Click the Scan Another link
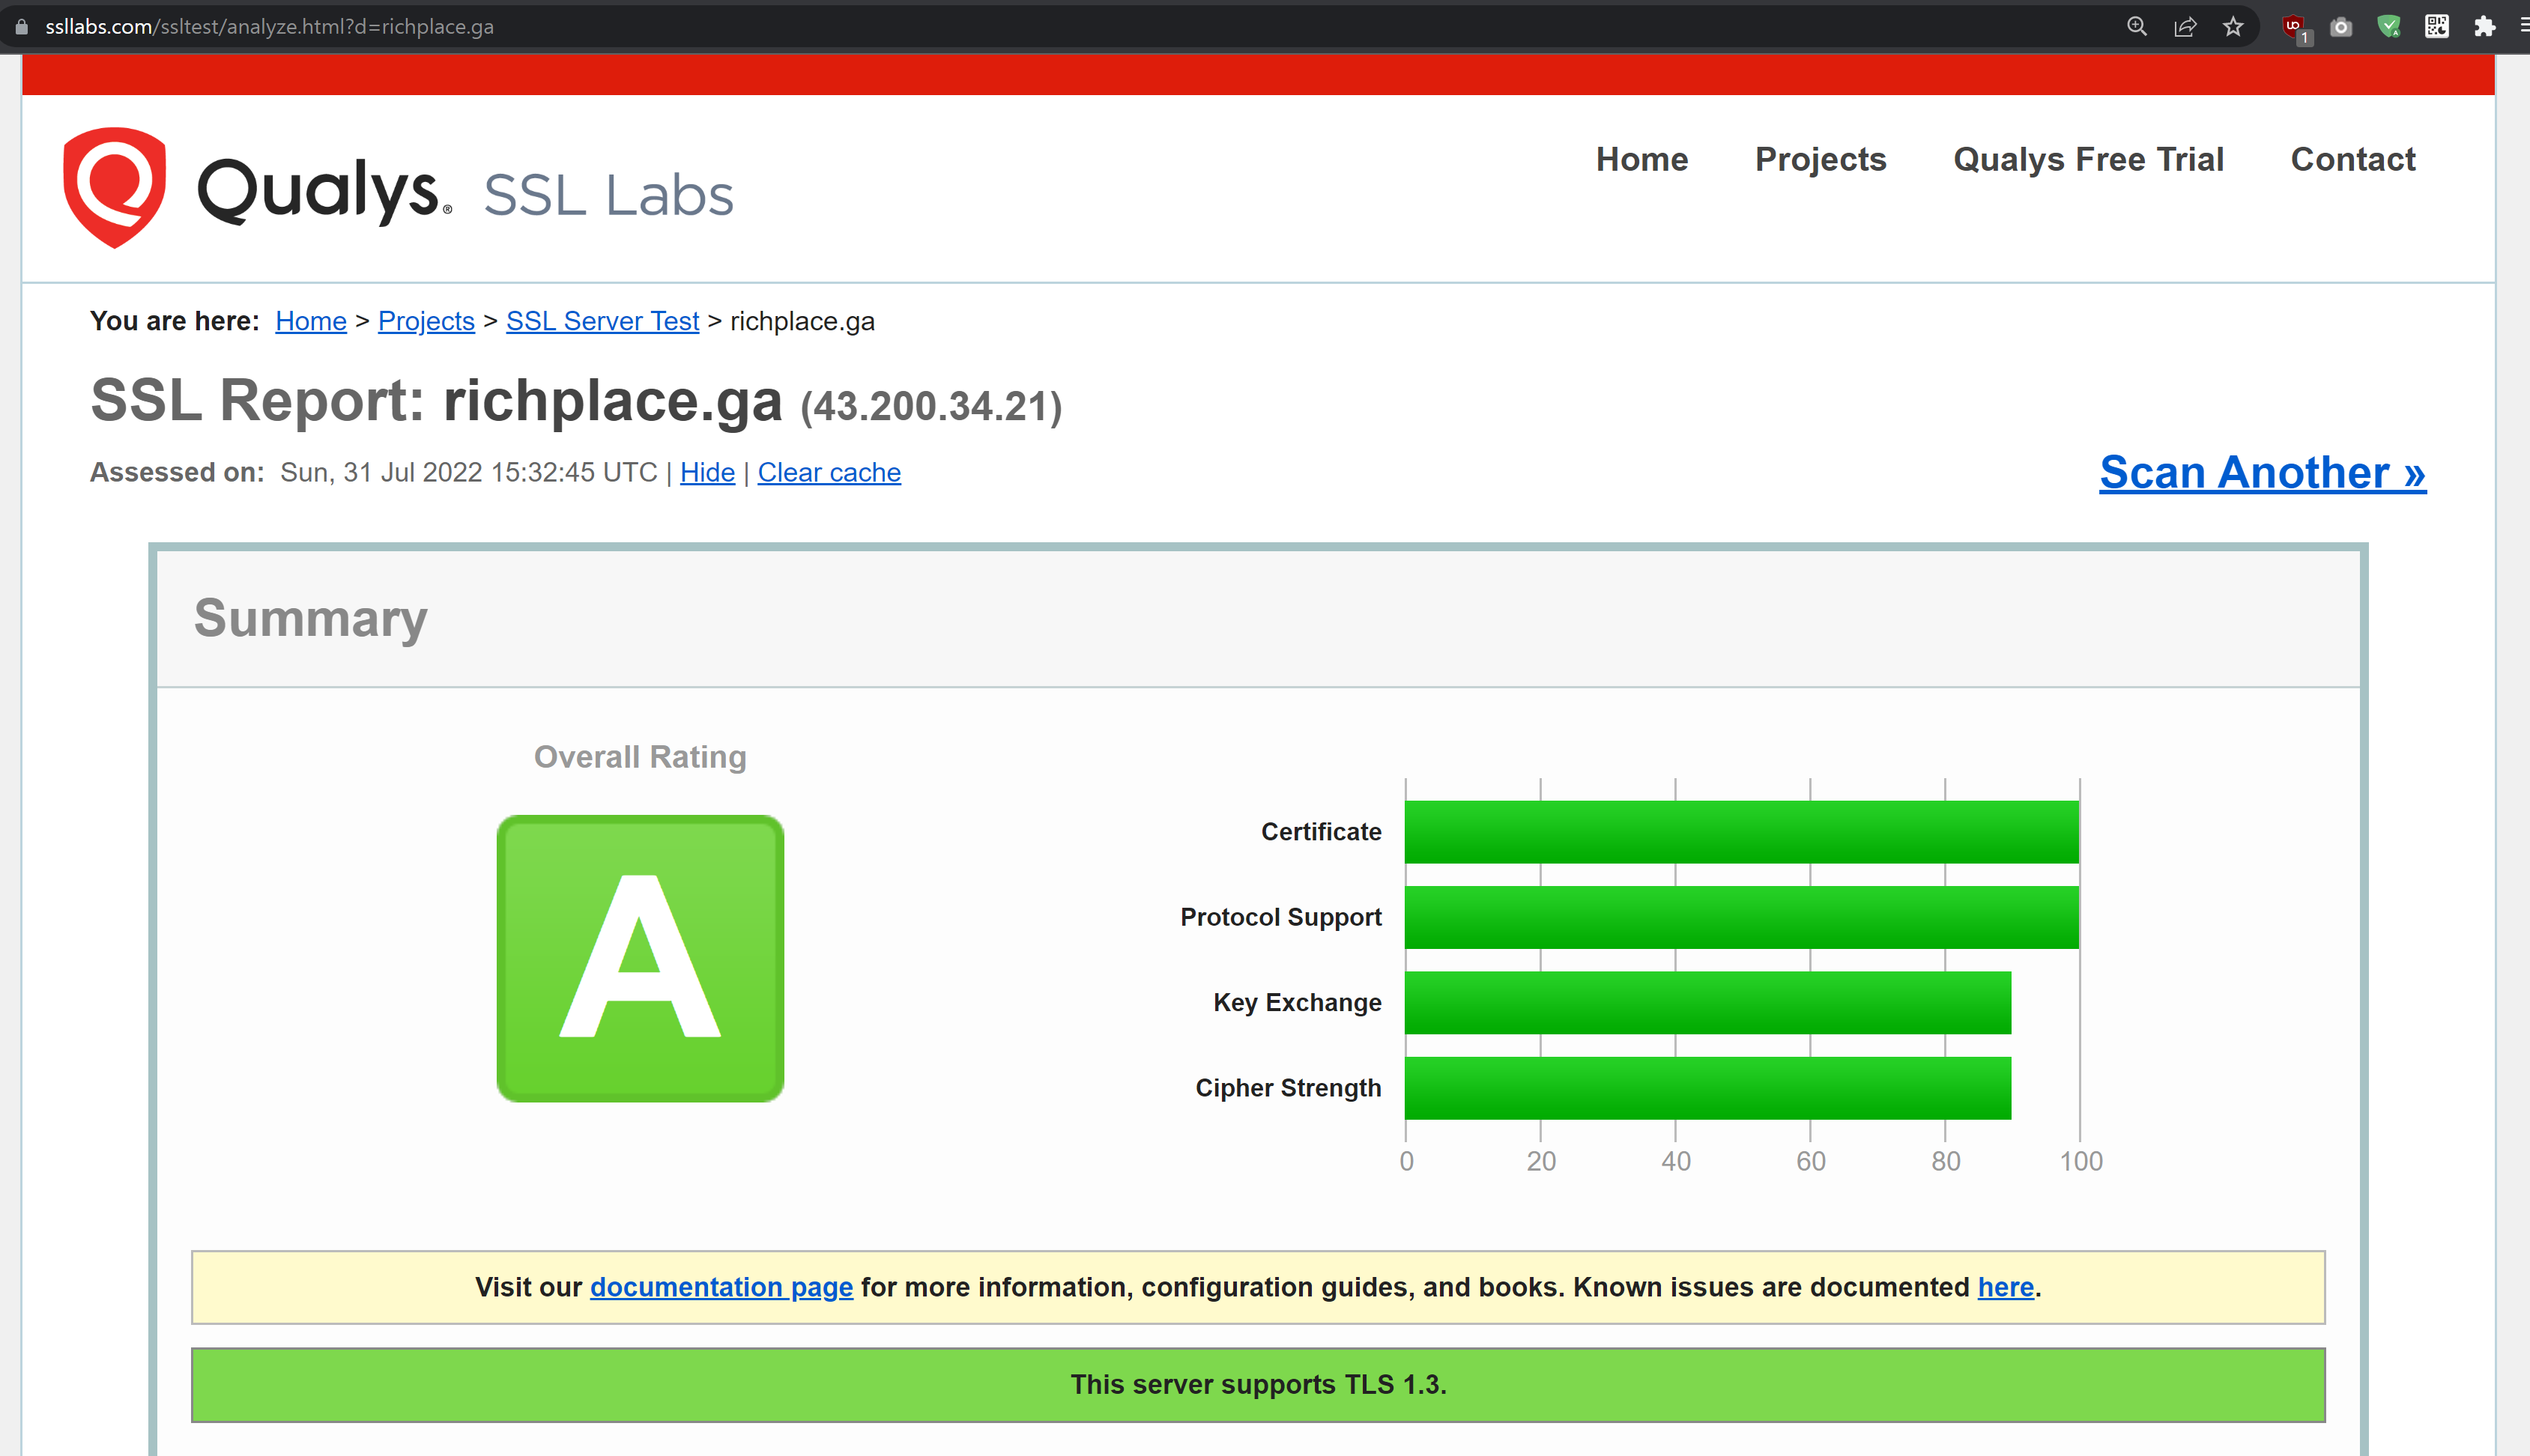Screen dimensions: 2530x1456 pos(2262,472)
